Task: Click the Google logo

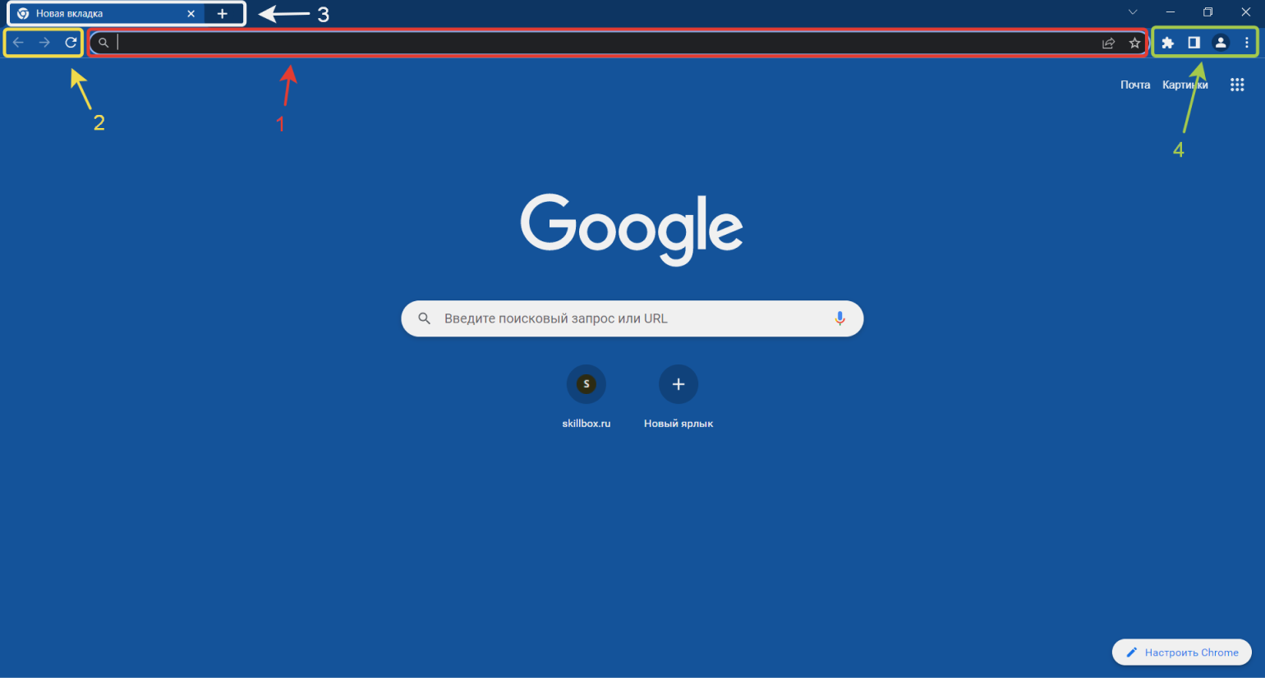Action: (x=632, y=229)
